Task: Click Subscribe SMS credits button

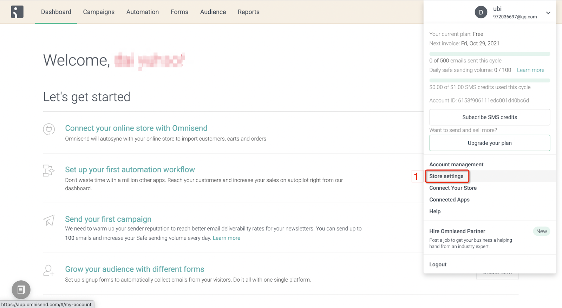Action: click(x=490, y=117)
